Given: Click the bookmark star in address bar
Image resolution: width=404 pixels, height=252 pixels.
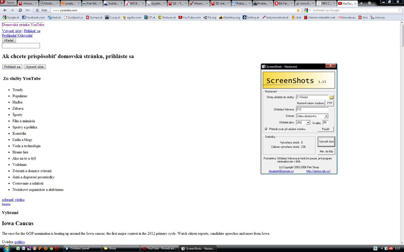Looking at the screenshot, I should [298, 10].
